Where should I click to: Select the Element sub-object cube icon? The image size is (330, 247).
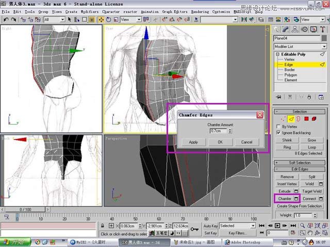[314, 118]
